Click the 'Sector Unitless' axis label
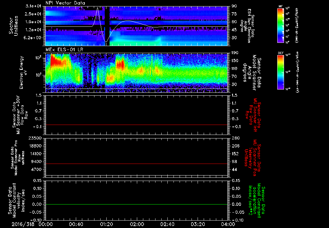 [13, 26]
